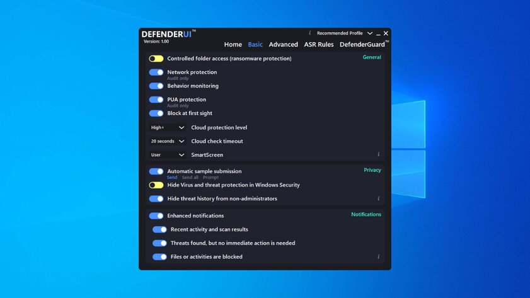Viewport: 530px width, 298px height.
Task: Click the SmartScreen label
Action: (x=207, y=155)
